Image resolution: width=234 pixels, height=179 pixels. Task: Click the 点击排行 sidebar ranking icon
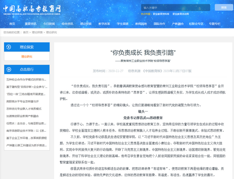[9, 69]
